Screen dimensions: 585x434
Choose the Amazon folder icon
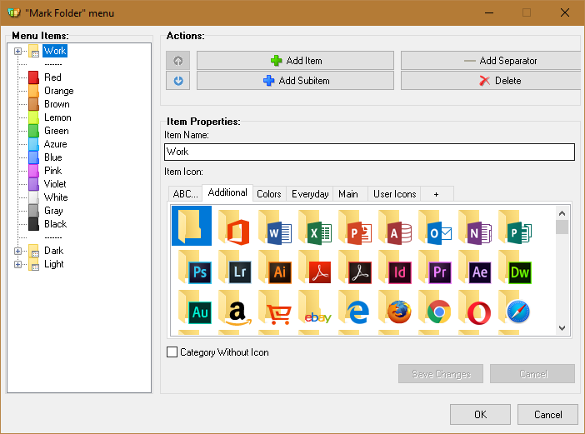coord(235,307)
